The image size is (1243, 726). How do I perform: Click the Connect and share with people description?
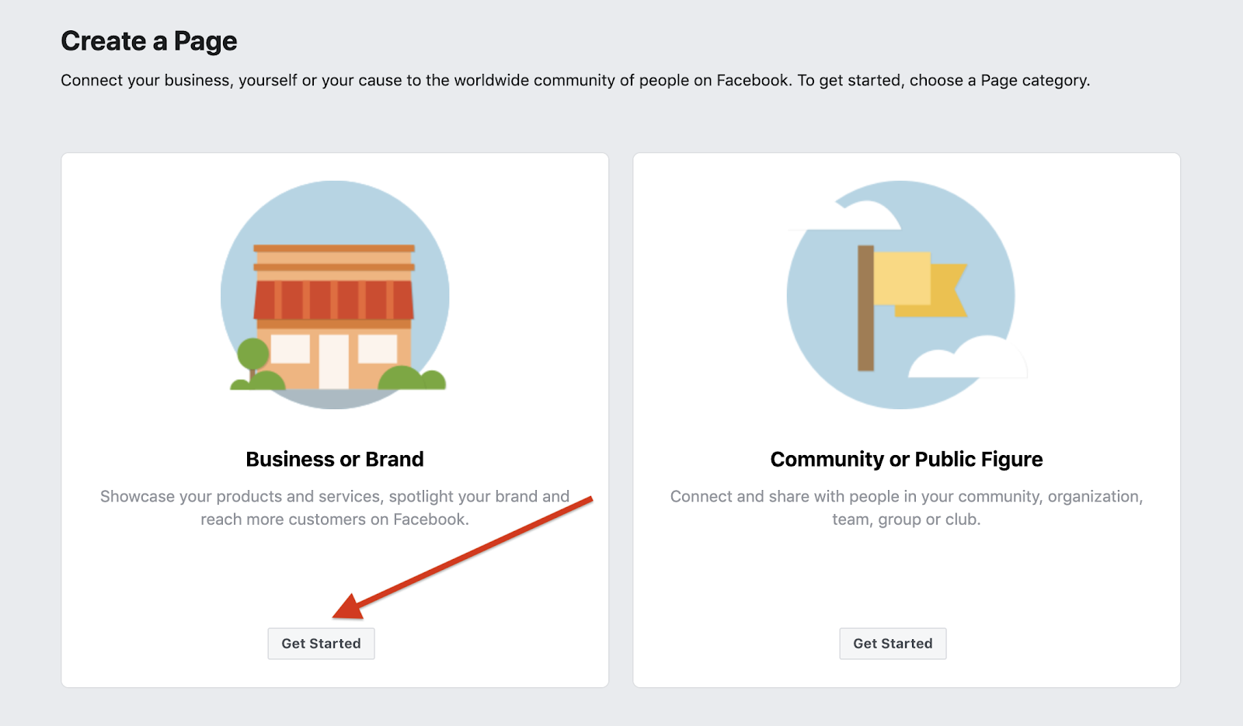click(907, 508)
